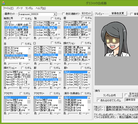This screenshot has height=124, width=138.
Task: Click the character face preview image
Action: [116, 39]
